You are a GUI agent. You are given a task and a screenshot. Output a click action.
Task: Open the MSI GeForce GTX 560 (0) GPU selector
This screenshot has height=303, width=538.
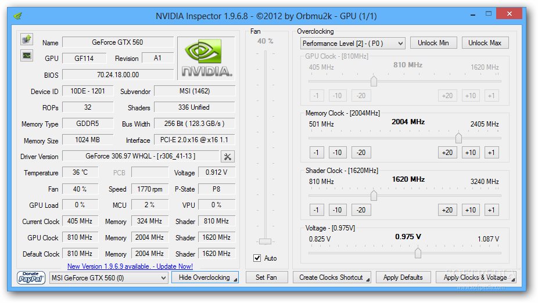pos(109,277)
